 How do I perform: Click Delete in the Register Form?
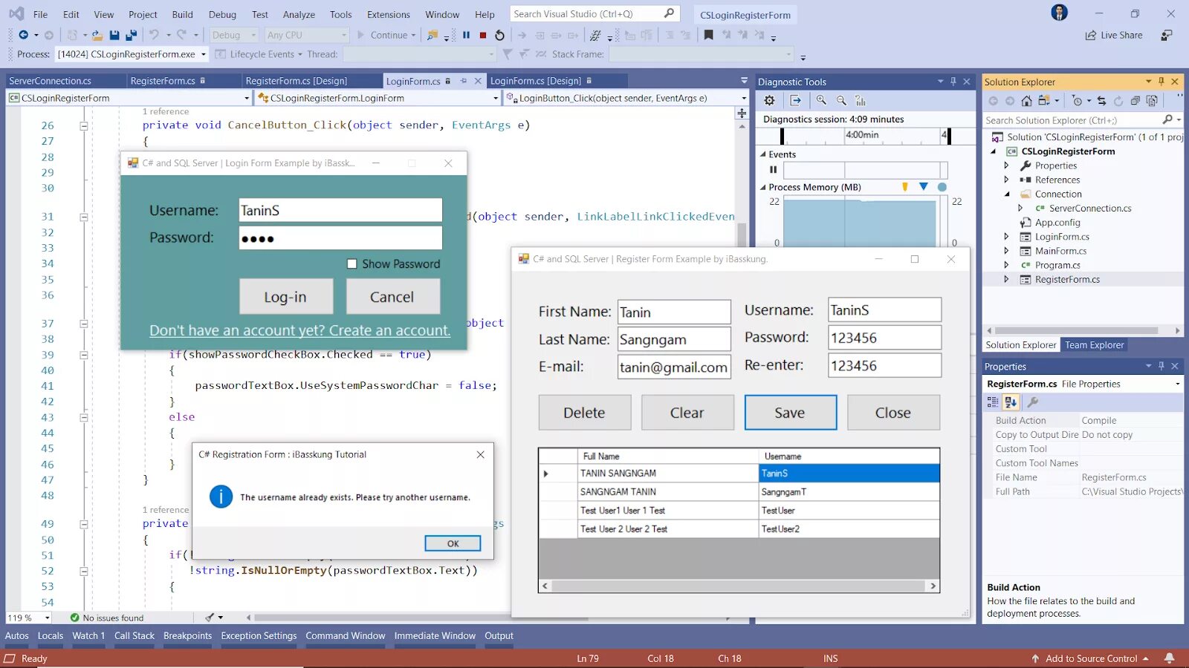pyautogui.click(x=584, y=413)
